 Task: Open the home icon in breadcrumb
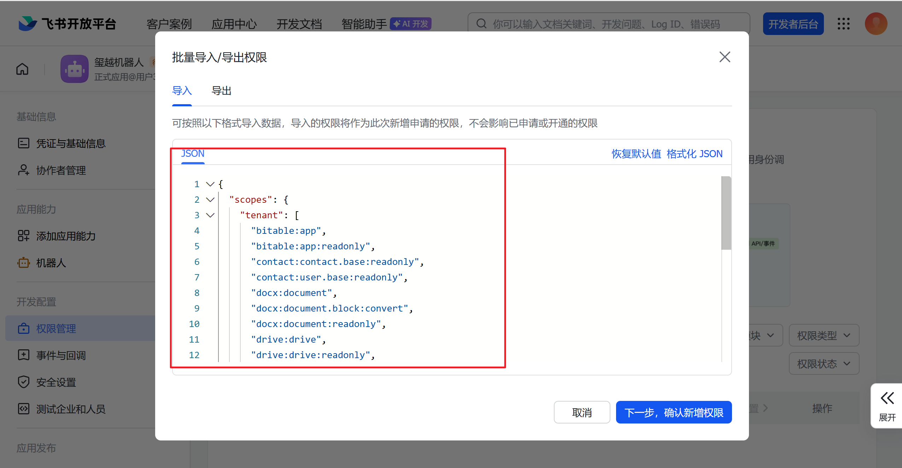(22, 69)
